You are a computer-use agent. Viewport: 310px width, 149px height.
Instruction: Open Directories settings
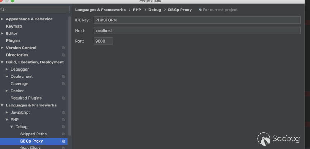coord(17,55)
